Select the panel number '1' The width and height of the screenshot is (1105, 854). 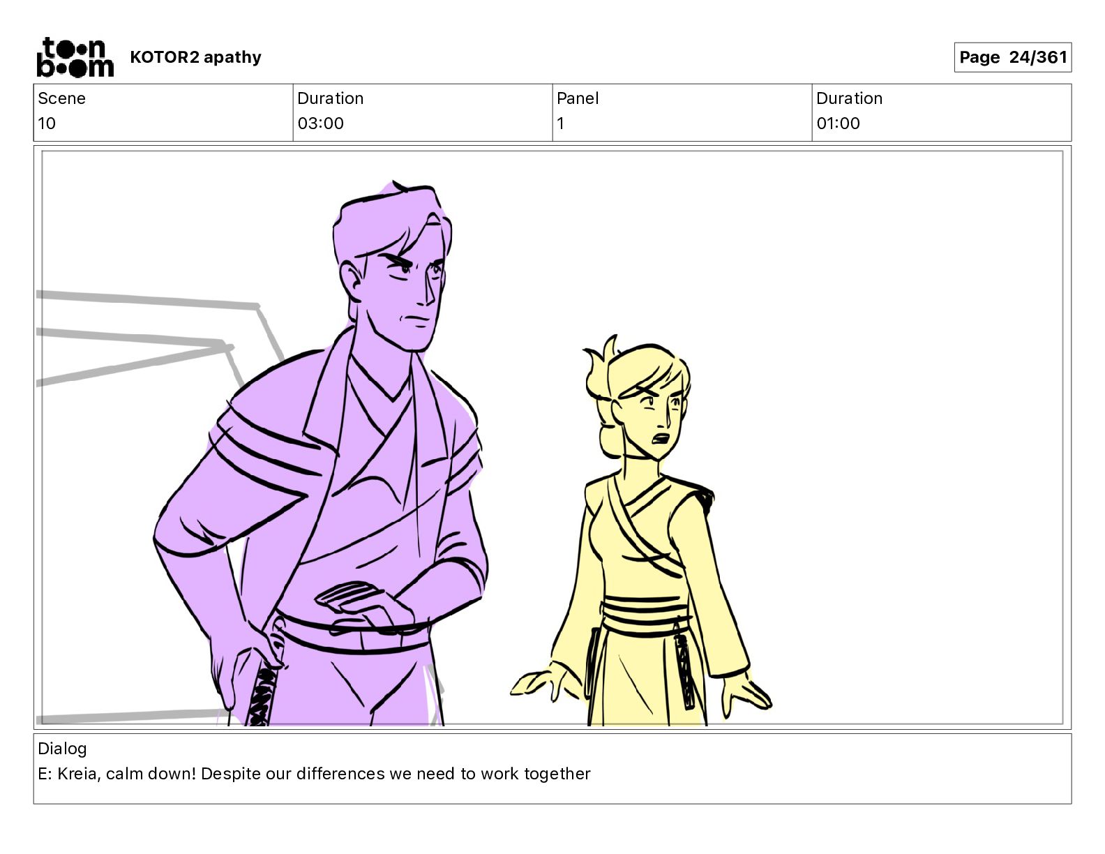click(x=560, y=123)
